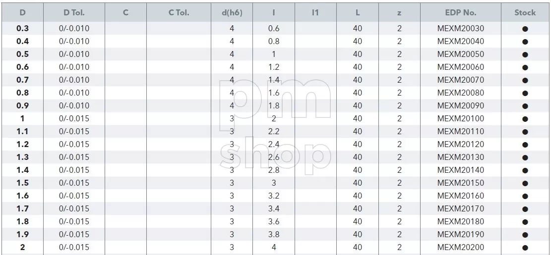The width and height of the screenshot is (551, 255).
Task: Select EDP number MEXM20090
Action: click(461, 105)
